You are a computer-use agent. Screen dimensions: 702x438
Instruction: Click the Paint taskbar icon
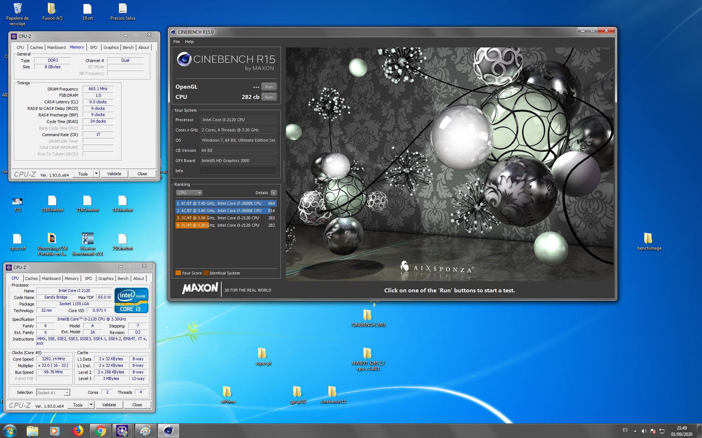tap(146, 431)
